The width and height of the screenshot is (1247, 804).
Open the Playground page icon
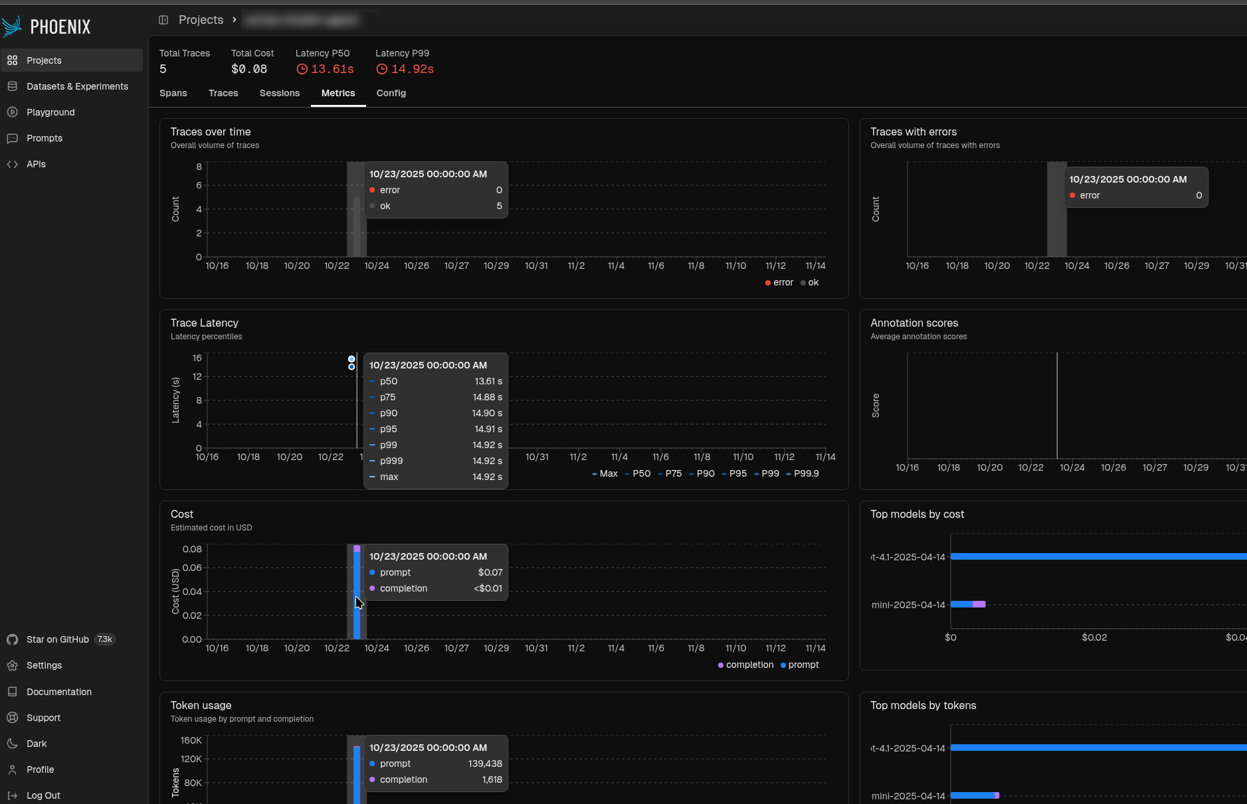[12, 112]
